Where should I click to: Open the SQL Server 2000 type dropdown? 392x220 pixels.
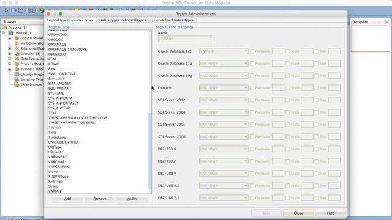pos(224,137)
